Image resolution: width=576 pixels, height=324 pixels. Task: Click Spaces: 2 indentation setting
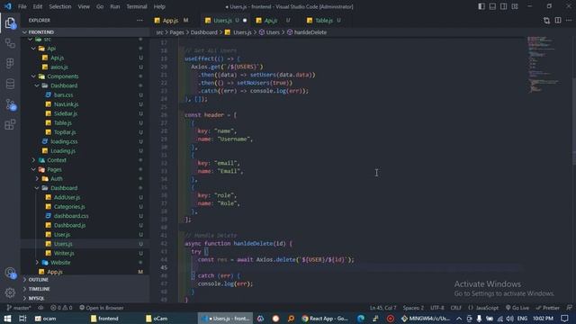click(x=413, y=308)
